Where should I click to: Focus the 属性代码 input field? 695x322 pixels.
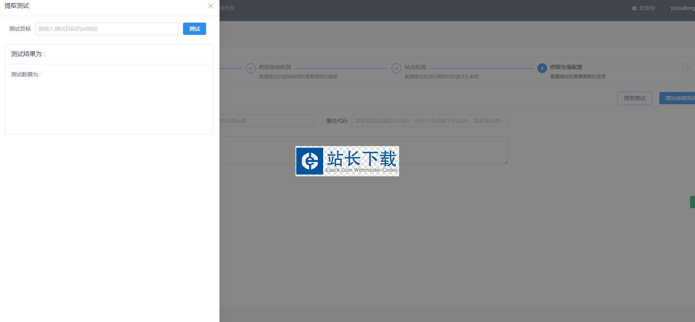429,121
